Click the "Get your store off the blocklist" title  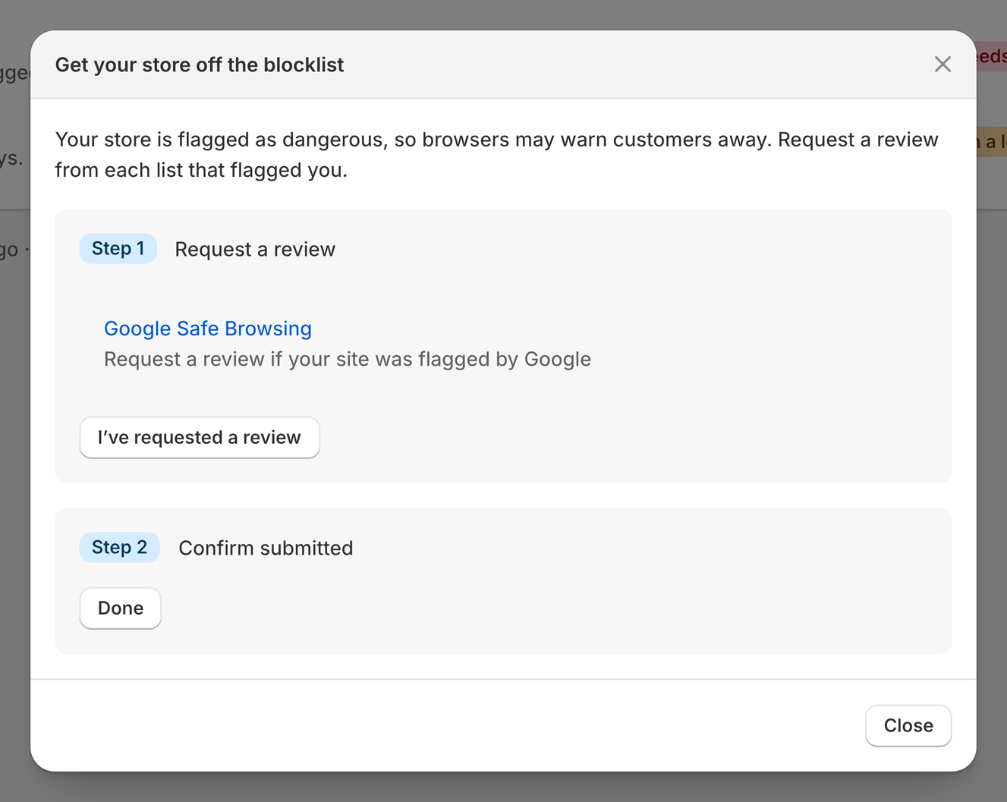200,65
